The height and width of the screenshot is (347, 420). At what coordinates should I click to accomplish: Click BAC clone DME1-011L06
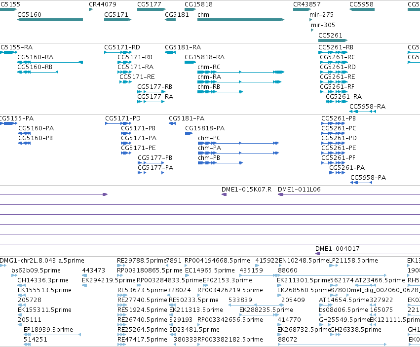[349, 194]
